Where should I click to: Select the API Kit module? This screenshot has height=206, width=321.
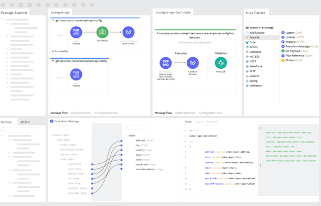pos(251,47)
